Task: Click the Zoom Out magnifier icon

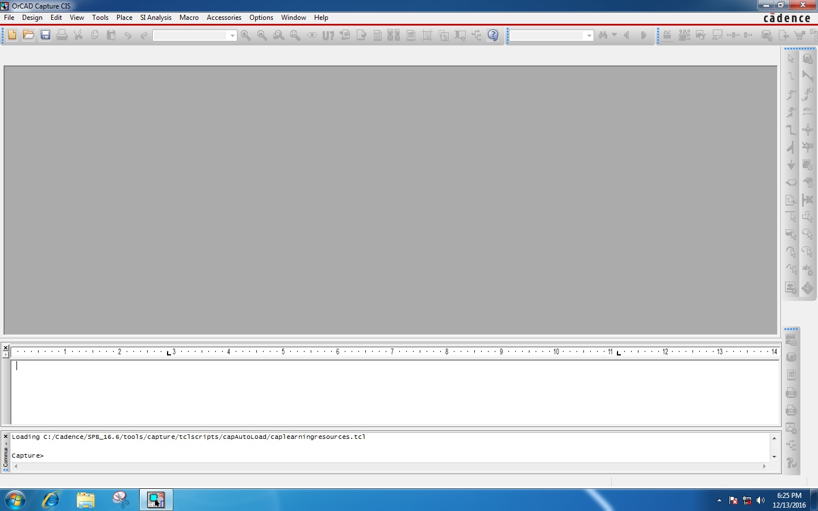Action: pyautogui.click(x=262, y=35)
